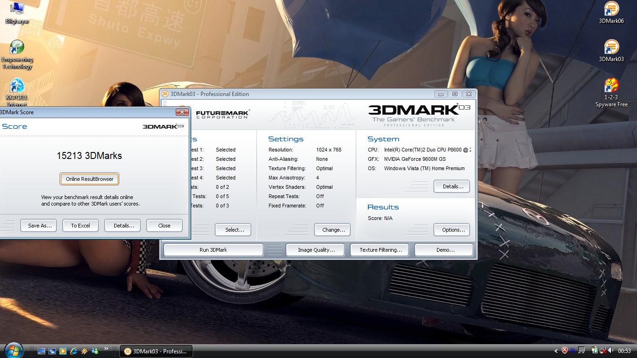Viewport: 637px width, 358px height.
Task: Click the Run 3DMark button
Action: click(x=213, y=250)
